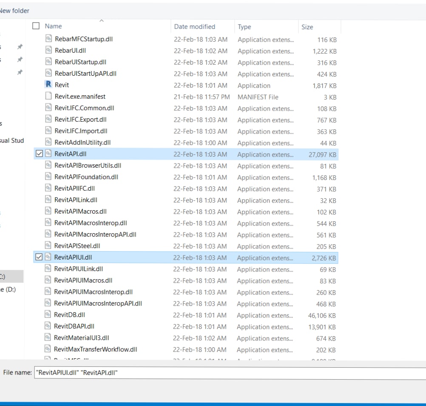Click the RevitAPIMacros.dll file icon
The height and width of the screenshot is (406, 426).
49,211
